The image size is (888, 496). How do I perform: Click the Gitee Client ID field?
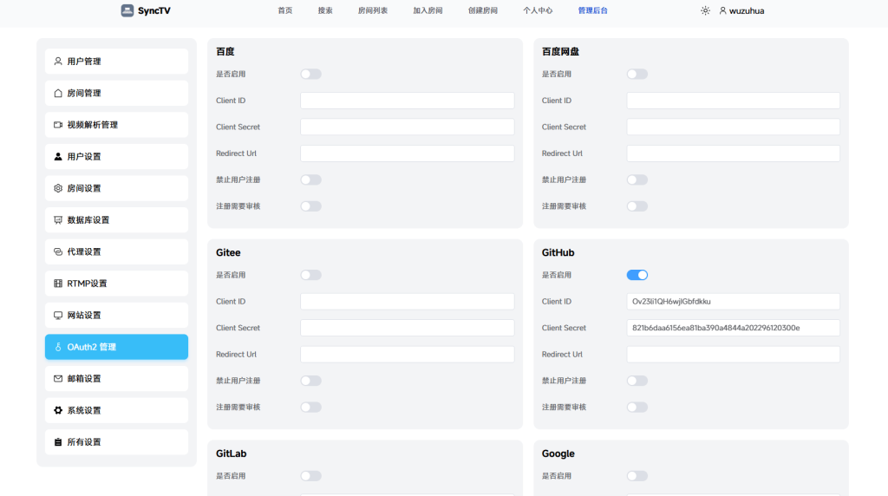tap(408, 301)
